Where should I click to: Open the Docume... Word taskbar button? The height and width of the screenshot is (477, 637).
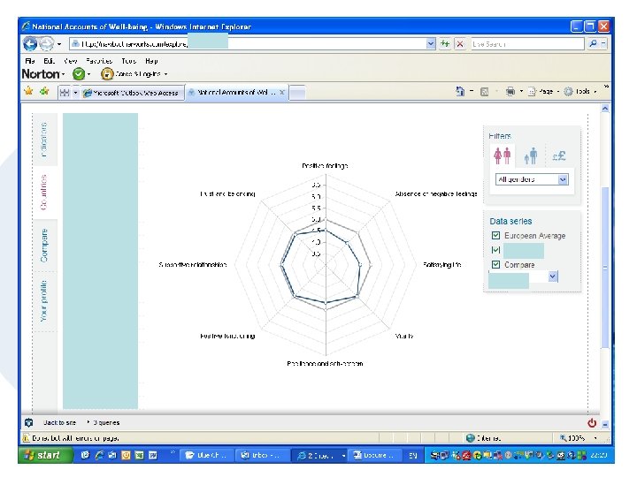[376, 456]
